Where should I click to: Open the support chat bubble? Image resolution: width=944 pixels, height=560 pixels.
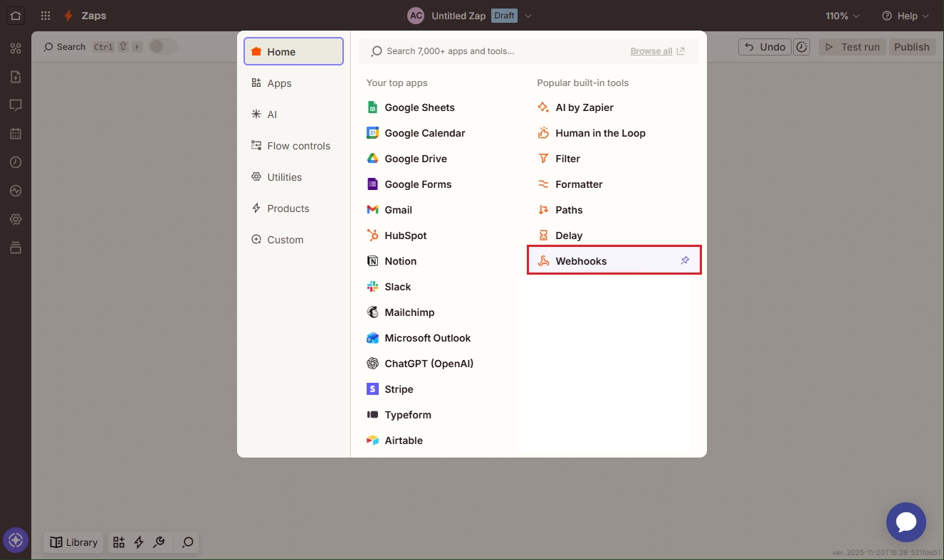[906, 522]
